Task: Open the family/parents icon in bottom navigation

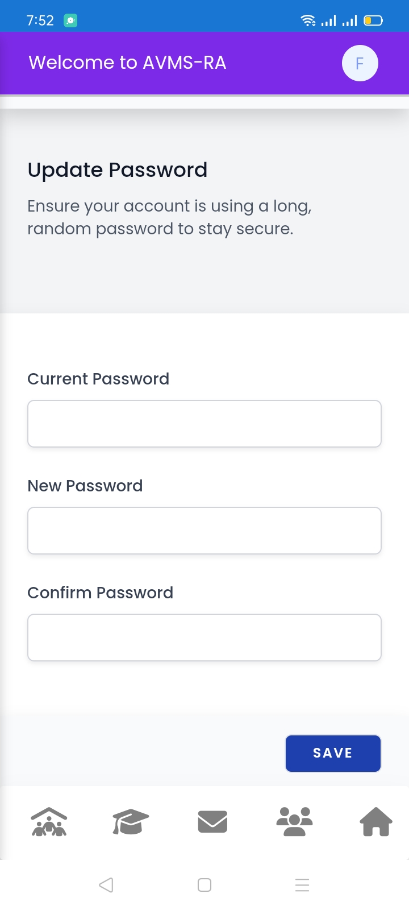Action: tap(49, 822)
